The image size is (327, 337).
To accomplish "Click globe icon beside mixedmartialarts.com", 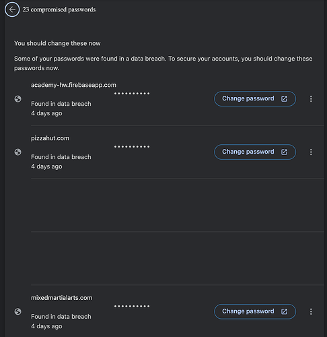I will pos(18,311).
